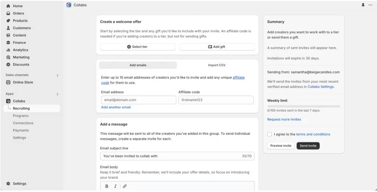Click the Online Store storefront icon
This screenshot has height=192, width=377.
[x=8, y=82]
